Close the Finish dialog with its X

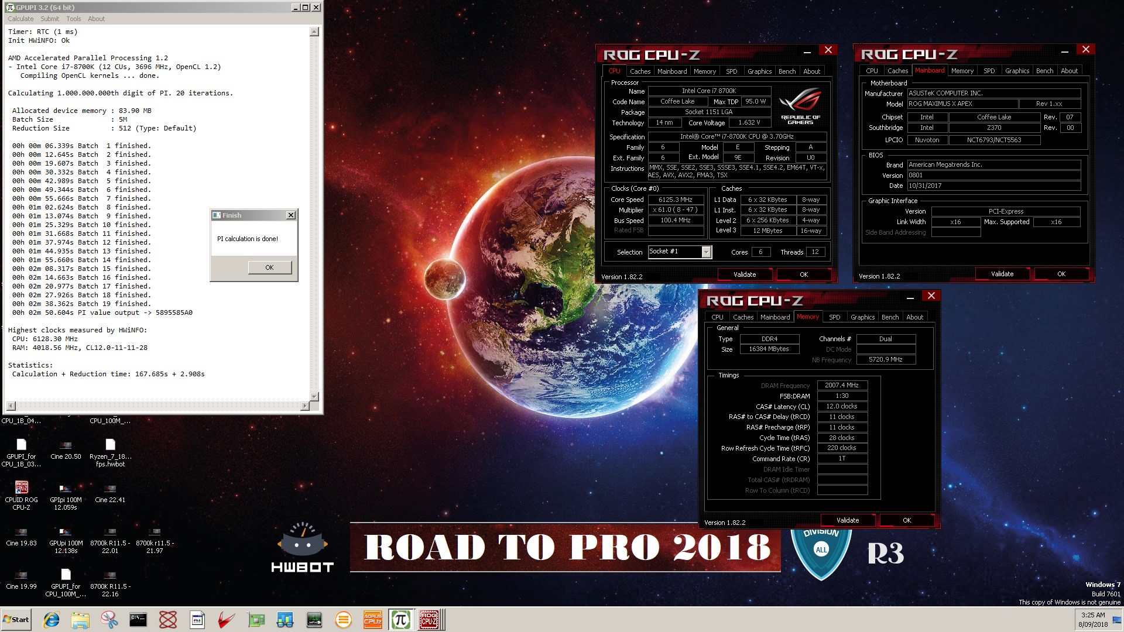click(x=290, y=215)
